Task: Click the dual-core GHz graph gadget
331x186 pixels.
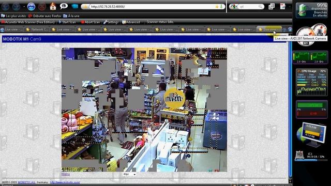Action: 310,57
